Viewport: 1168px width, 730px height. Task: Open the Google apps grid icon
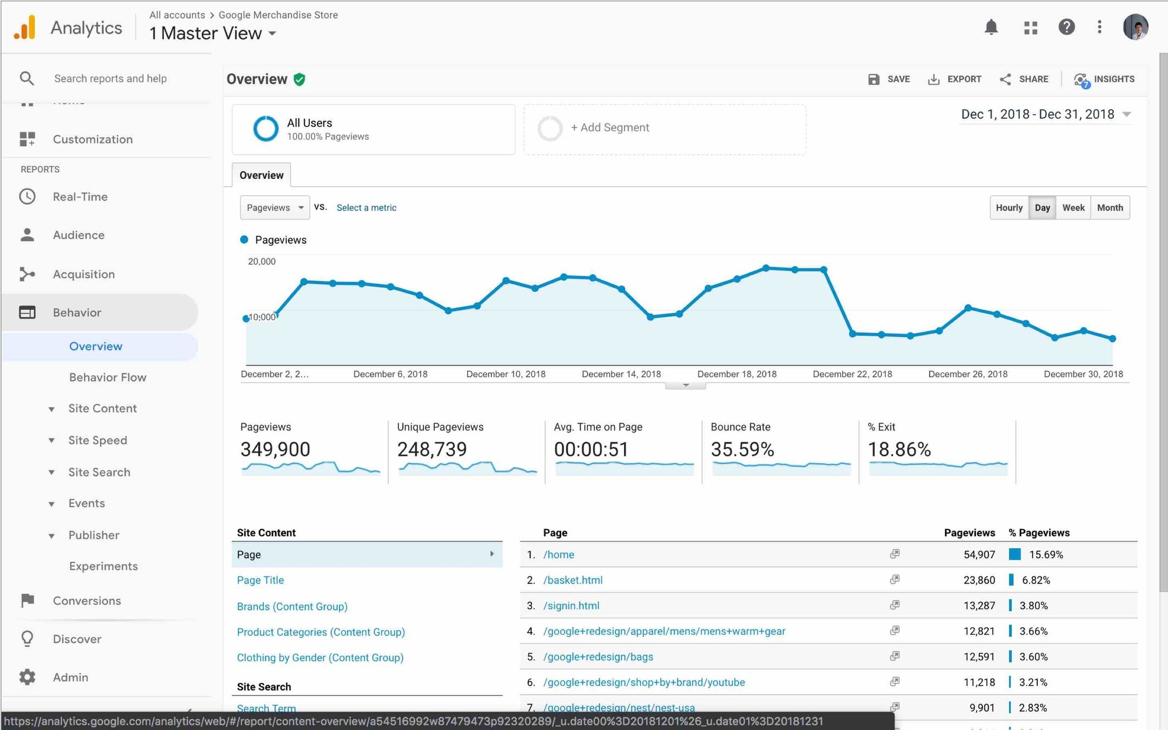1030,28
